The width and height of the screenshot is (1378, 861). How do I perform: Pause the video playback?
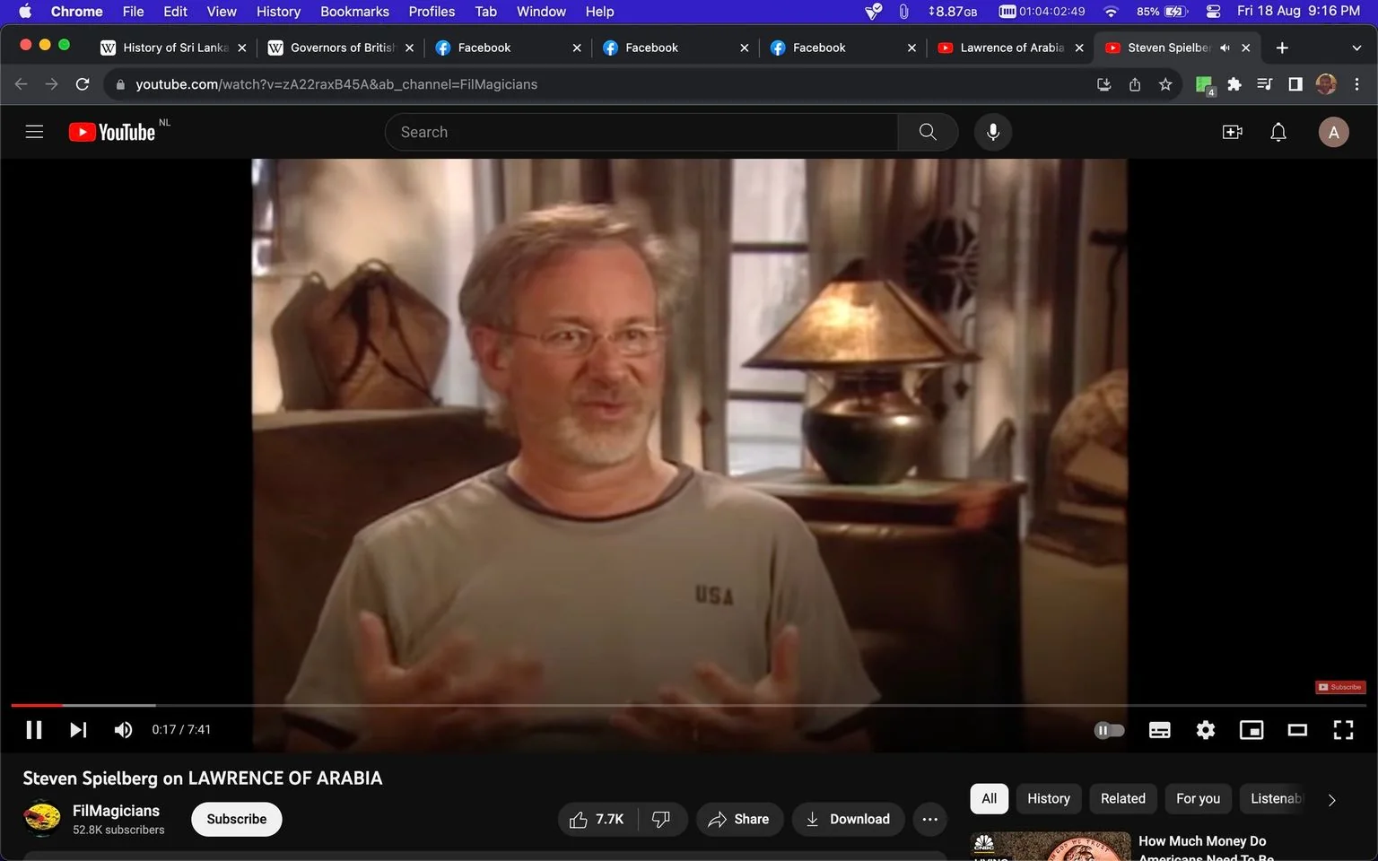[34, 730]
